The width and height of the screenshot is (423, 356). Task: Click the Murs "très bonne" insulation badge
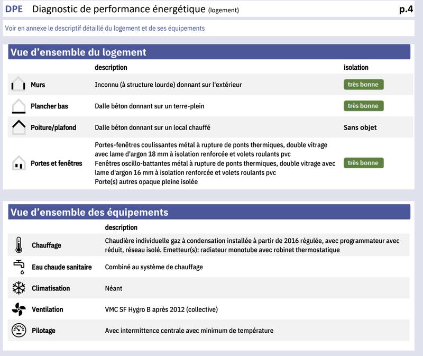click(363, 85)
